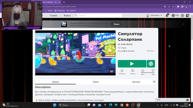193x108 pixels.
Task: Open the private server cube button
Action: 151,64
